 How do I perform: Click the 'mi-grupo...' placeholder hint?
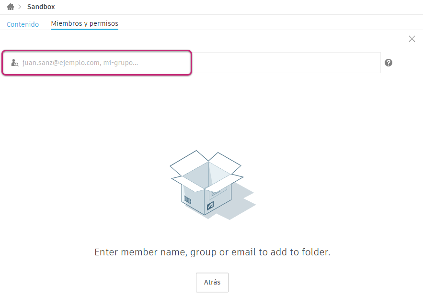[121, 63]
